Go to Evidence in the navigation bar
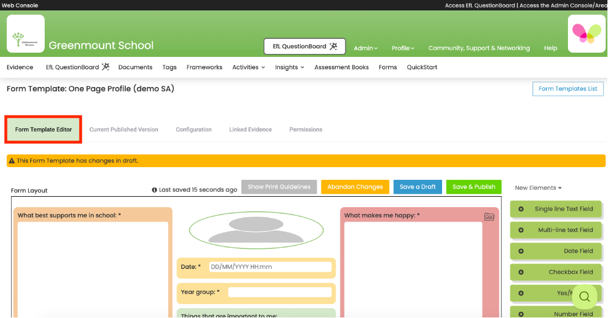 (20, 67)
